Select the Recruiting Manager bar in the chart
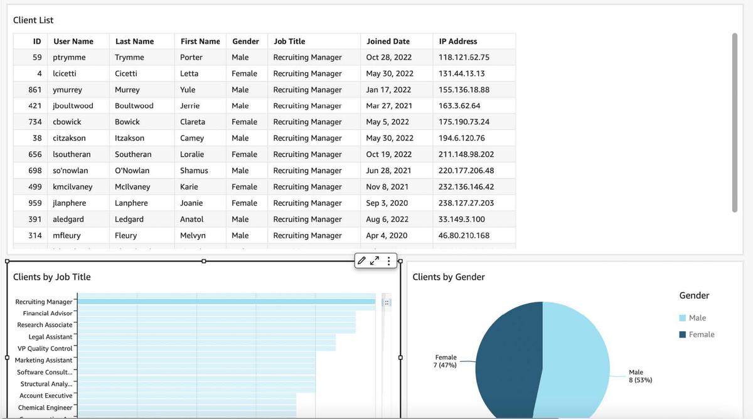753x419 pixels. point(226,302)
